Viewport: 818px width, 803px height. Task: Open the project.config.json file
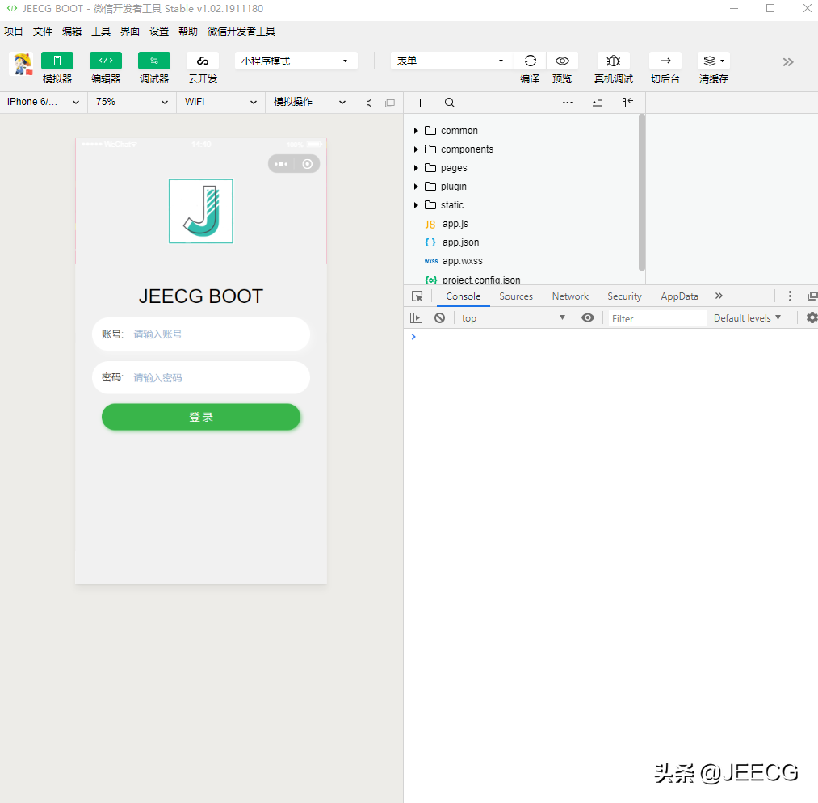point(481,280)
